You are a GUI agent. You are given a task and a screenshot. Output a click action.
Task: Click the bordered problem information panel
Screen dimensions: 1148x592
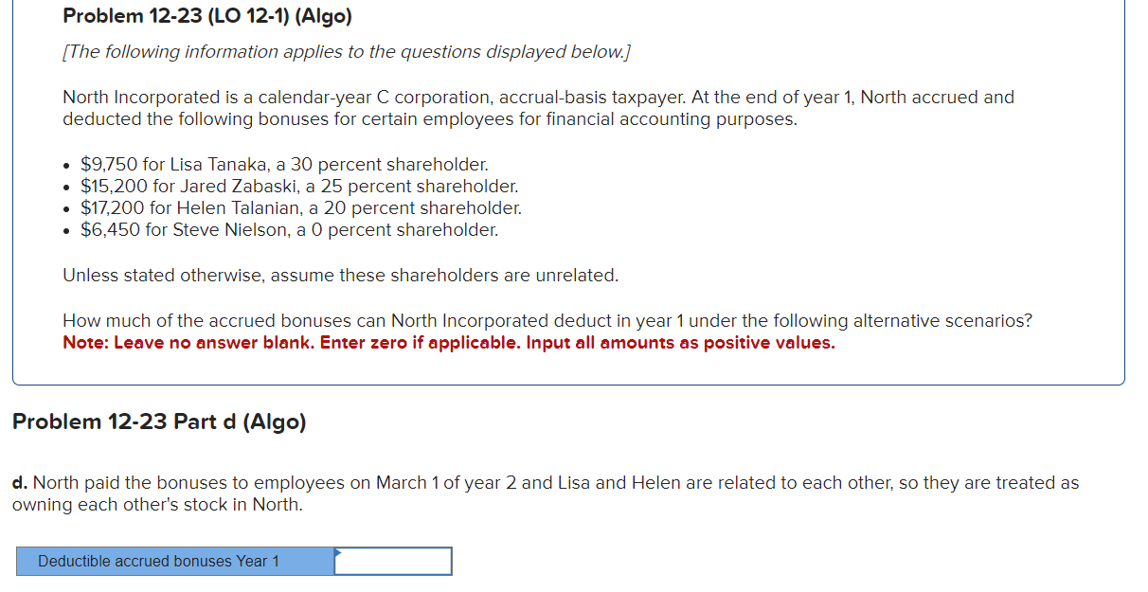pyautogui.click(x=568, y=189)
